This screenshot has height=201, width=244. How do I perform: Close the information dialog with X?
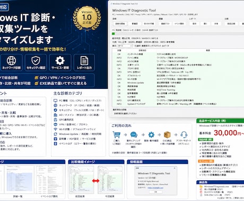[x=175, y=168]
